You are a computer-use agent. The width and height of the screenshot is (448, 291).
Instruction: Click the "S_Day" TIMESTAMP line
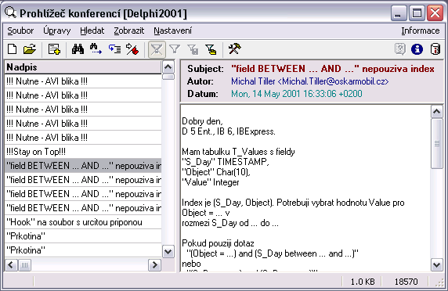pyautogui.click(x=226, y=162)
